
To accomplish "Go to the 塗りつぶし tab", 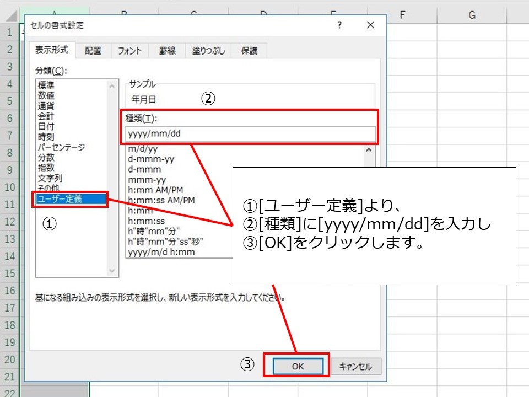I will coord(208,51).
